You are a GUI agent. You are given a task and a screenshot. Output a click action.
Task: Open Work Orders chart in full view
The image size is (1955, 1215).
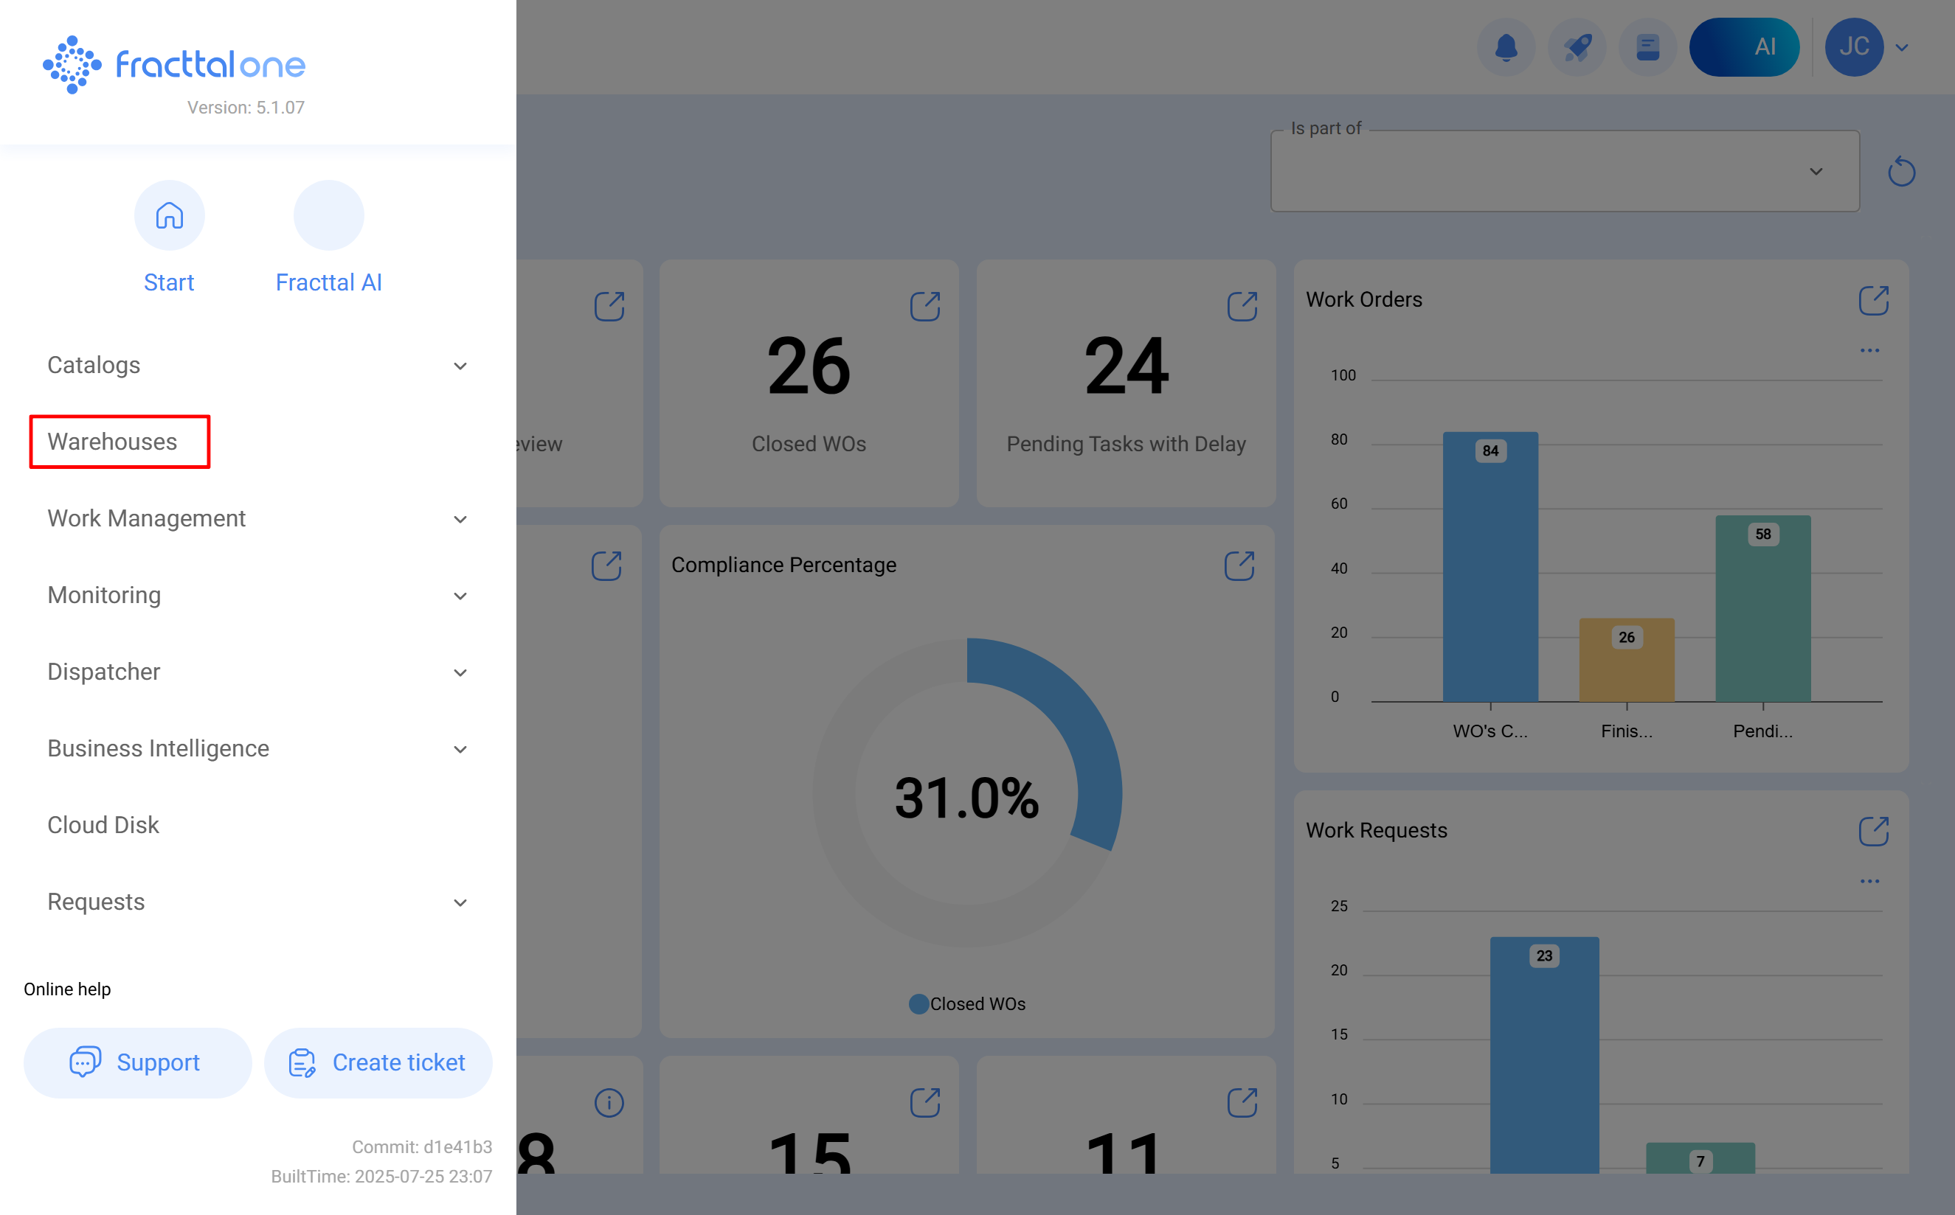pos(1873,300)
